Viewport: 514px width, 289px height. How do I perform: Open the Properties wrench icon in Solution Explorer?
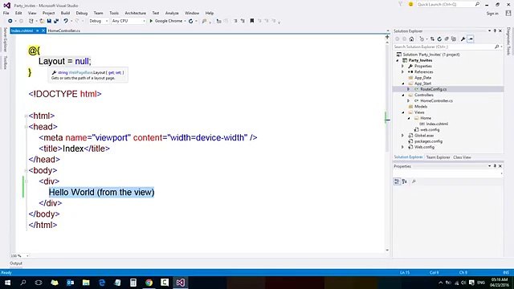[463, 39]
